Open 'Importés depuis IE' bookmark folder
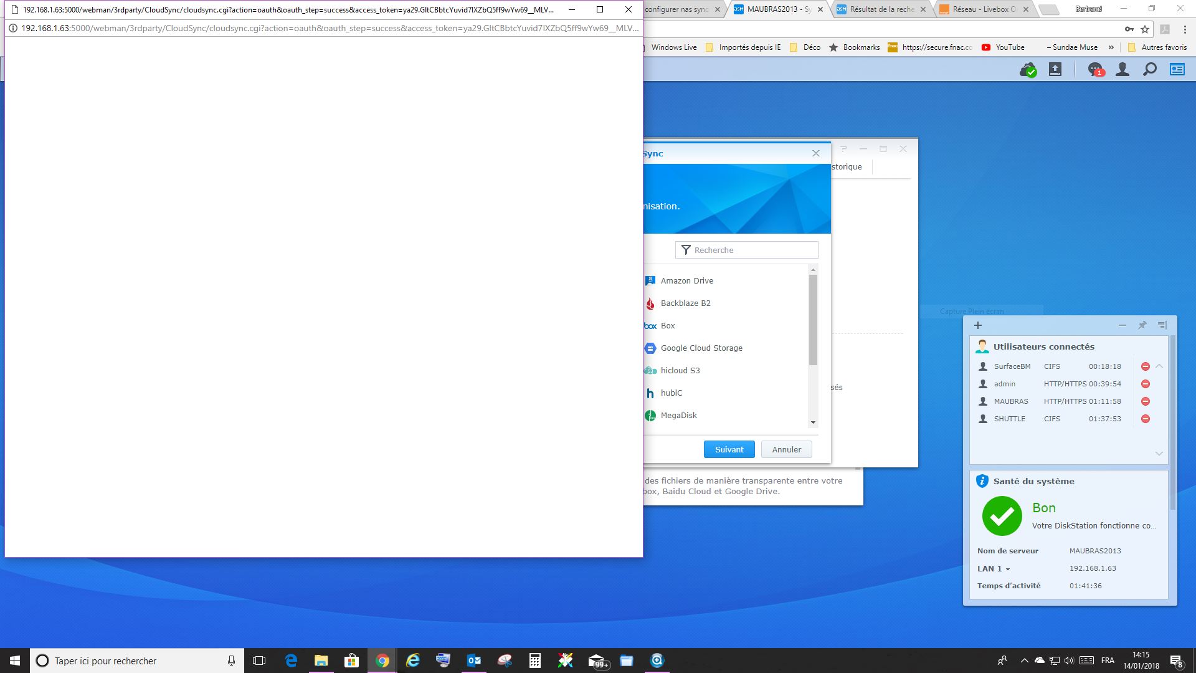This screenshot has height=673, width=1196. [743, 47]
